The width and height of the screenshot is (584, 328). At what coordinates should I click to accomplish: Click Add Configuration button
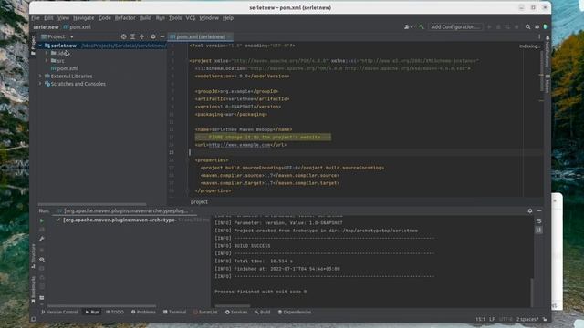455,26
